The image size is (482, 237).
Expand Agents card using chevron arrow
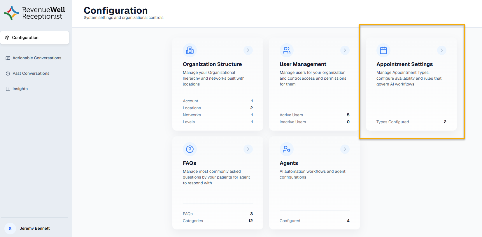coord(345,149)
